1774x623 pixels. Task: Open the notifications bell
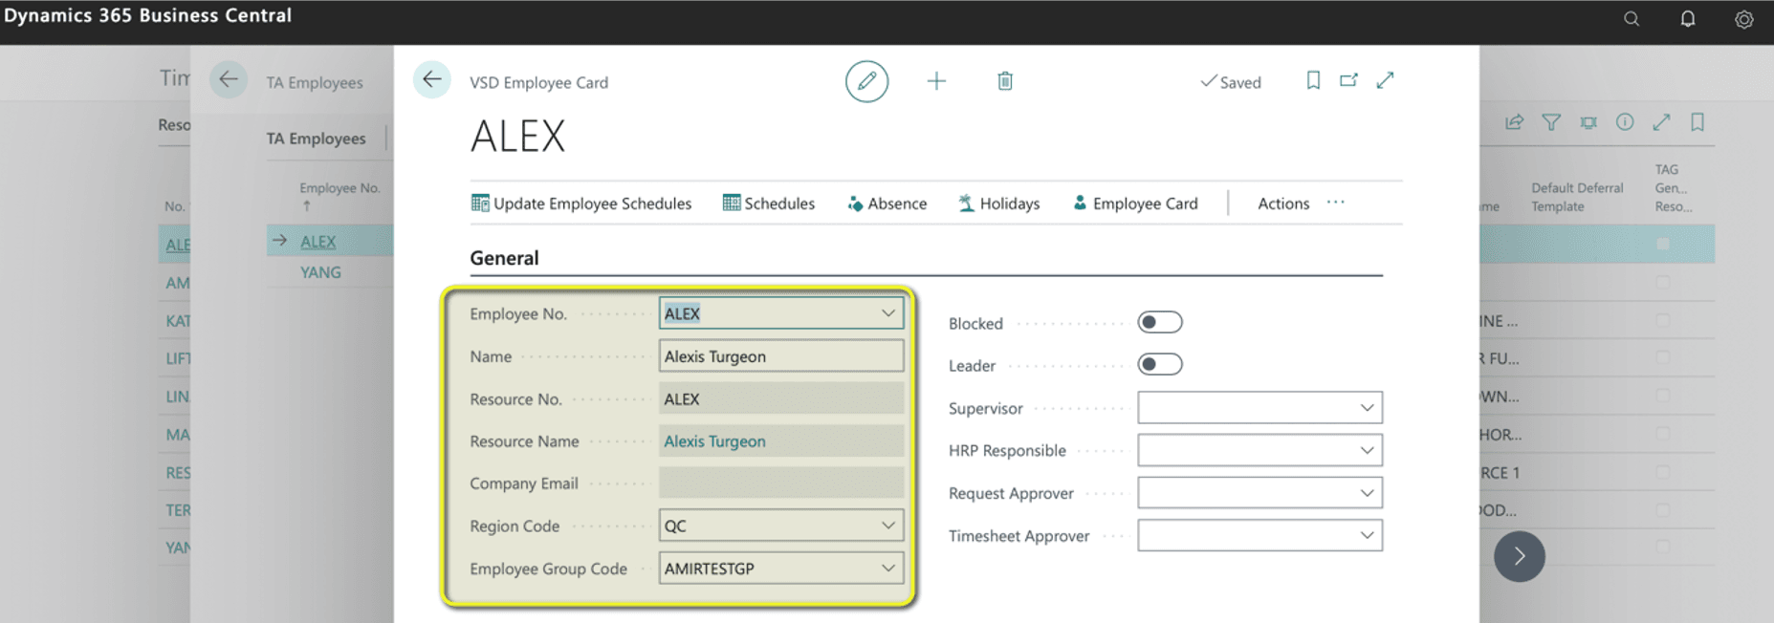click(1688, 19)
